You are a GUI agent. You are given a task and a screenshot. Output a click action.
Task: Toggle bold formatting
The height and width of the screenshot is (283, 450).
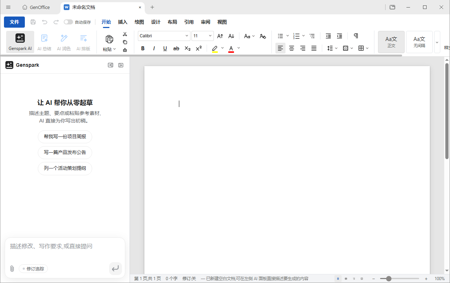click(143, 48)
